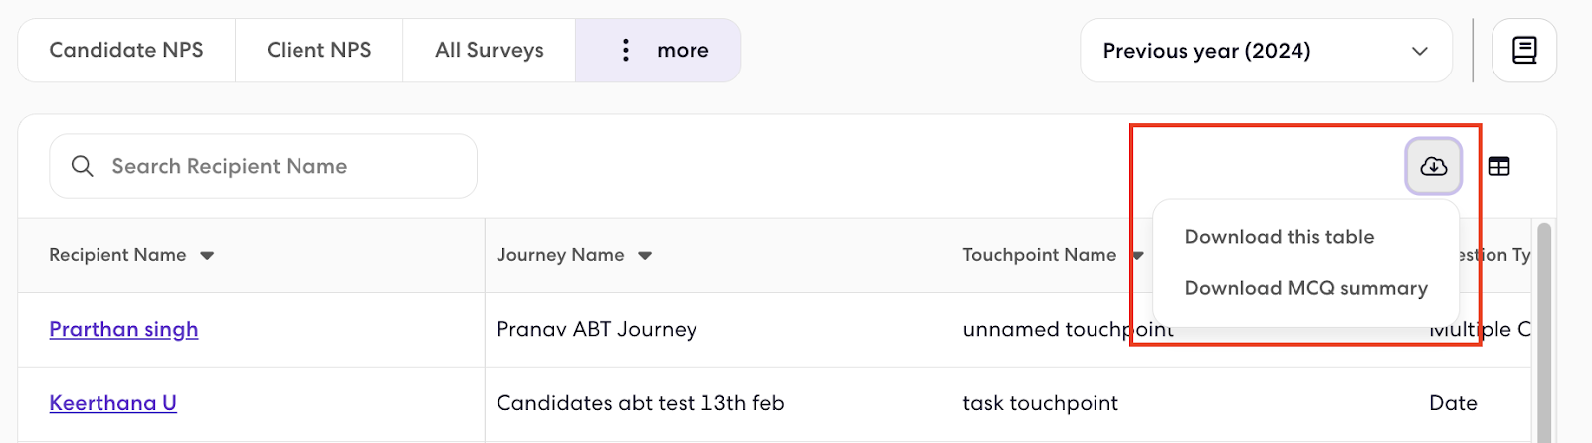Switch to the Candidate NPS tab

coord(126,50)
